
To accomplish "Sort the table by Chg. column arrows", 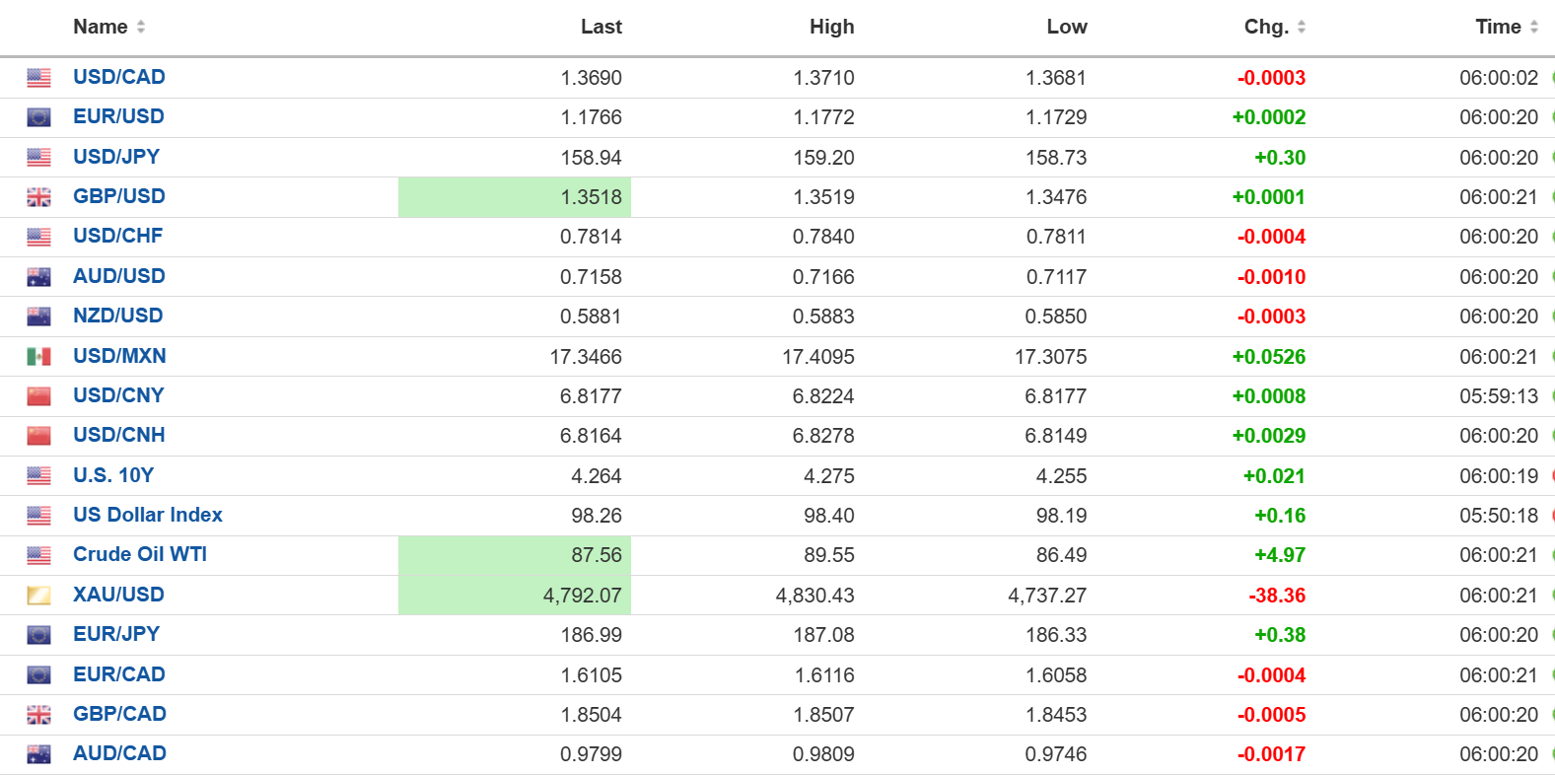I will coord(1301,28).
